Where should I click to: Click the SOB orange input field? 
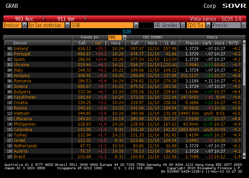tap(102, 25)
